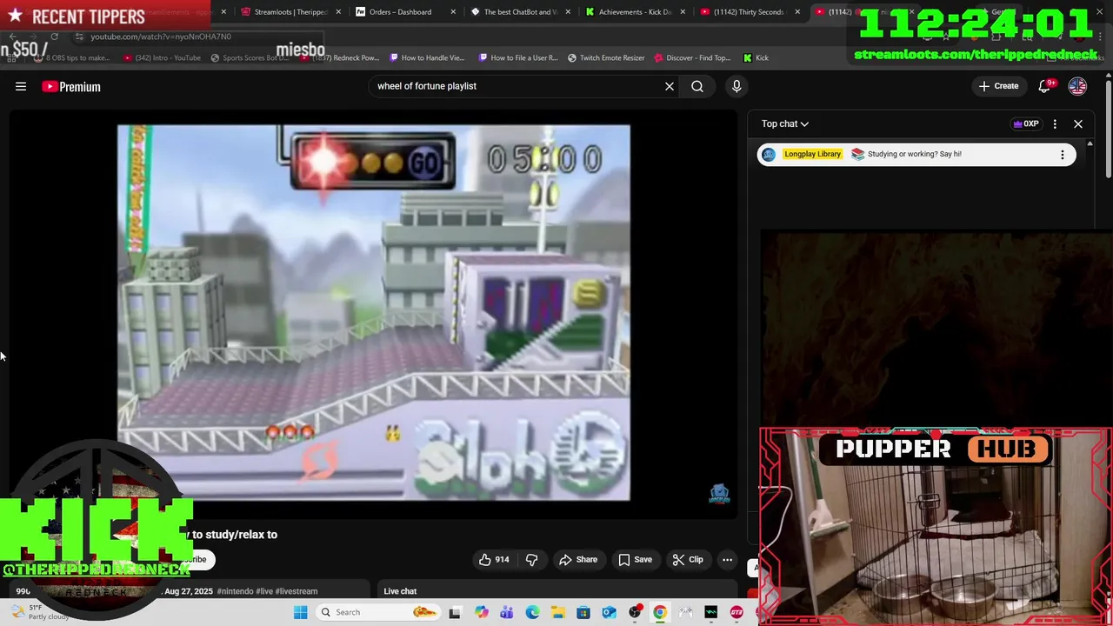Share the video
The image size is (1113, 626).
pyautogui.click(x=578, y=559)
